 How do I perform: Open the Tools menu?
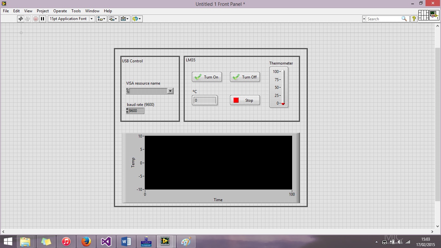point(76,11)
